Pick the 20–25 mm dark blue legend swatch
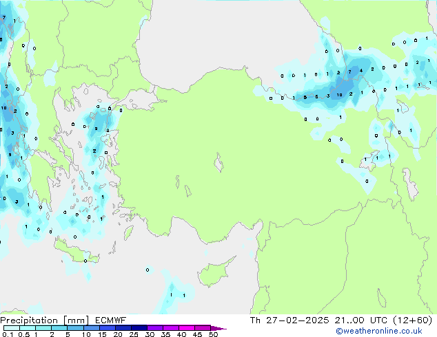The height and width of the screenshot is (337, 437). tap(123, 328)
